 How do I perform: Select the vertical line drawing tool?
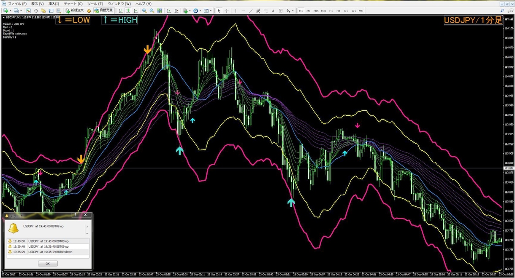pyautogui.click(x=236, y=11)
